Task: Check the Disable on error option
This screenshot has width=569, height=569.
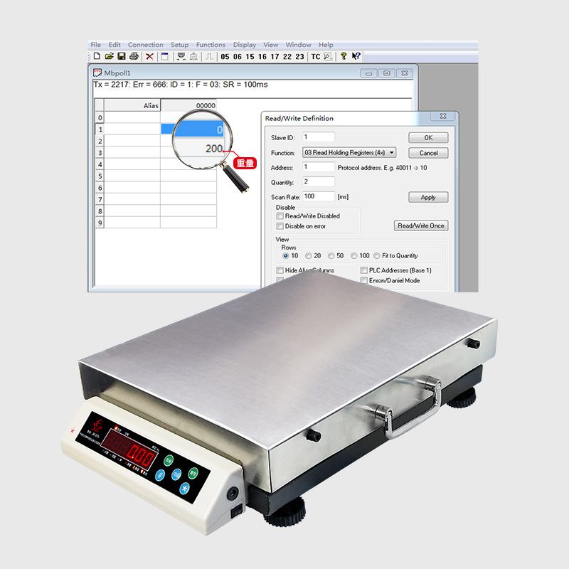Action: point(280,226)
